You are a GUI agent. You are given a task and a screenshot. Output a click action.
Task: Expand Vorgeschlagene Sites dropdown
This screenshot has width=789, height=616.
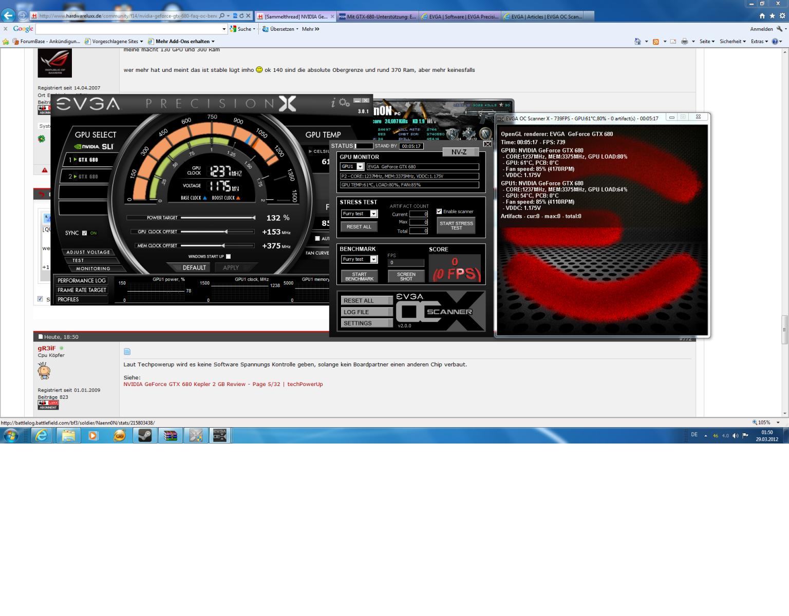(x=142, y=42)
